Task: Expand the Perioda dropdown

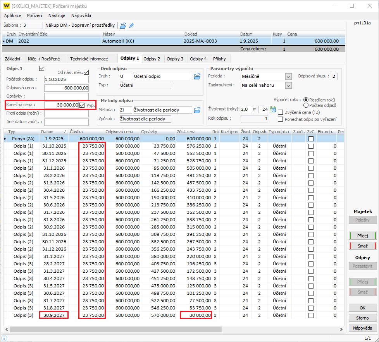Action: 288,76
